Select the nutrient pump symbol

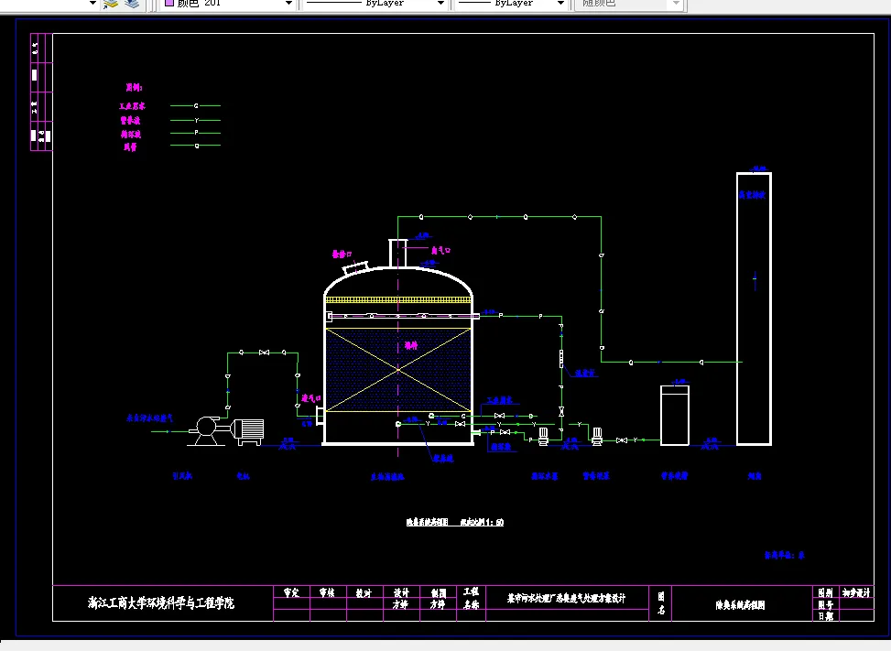pyautogui.click(x=597, y=436)
